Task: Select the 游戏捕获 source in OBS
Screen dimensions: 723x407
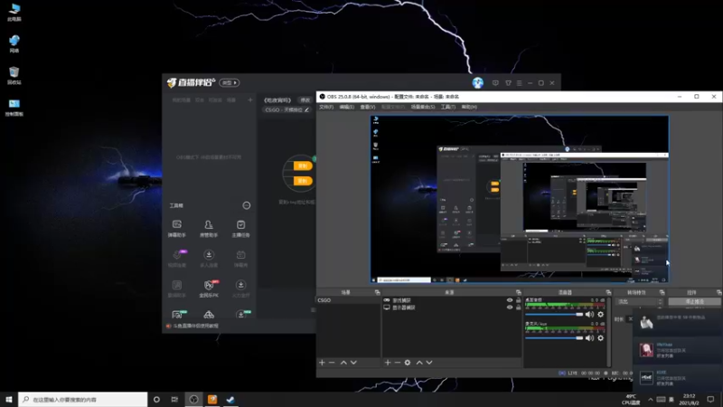Action: (x=401, y=300)
